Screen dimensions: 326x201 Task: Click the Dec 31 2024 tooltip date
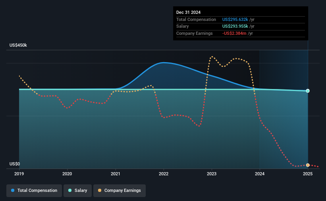188,12
